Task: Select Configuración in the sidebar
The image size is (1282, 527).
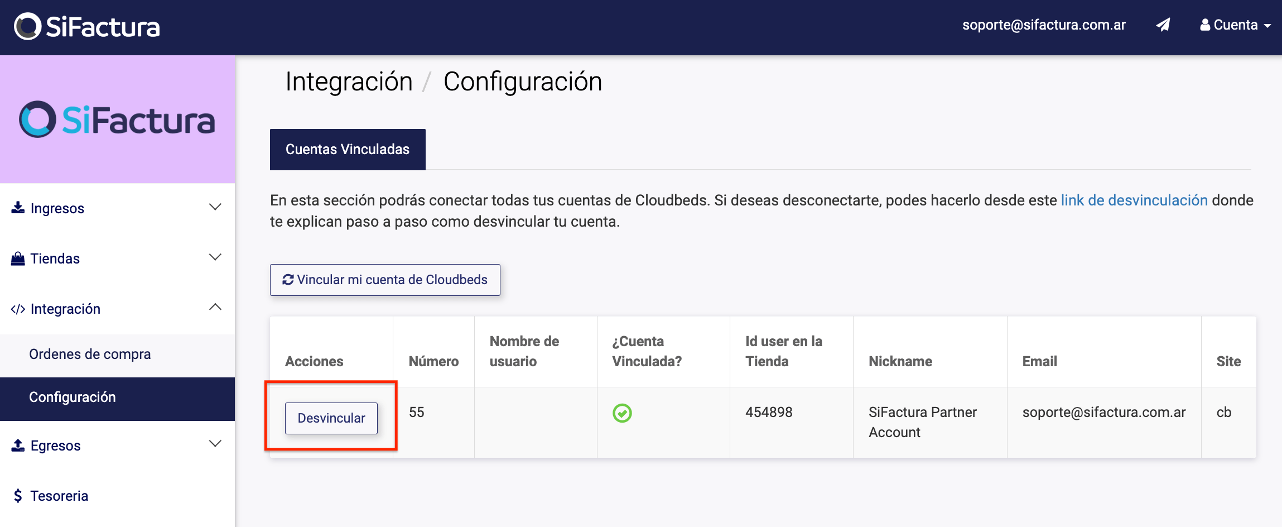Action: click(x=73, y=397)
